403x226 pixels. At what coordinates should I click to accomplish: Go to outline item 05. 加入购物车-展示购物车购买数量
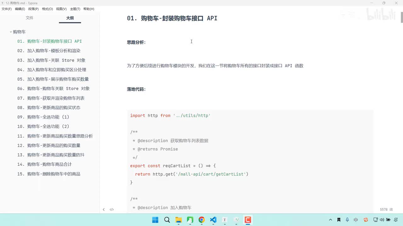[53, 79]
